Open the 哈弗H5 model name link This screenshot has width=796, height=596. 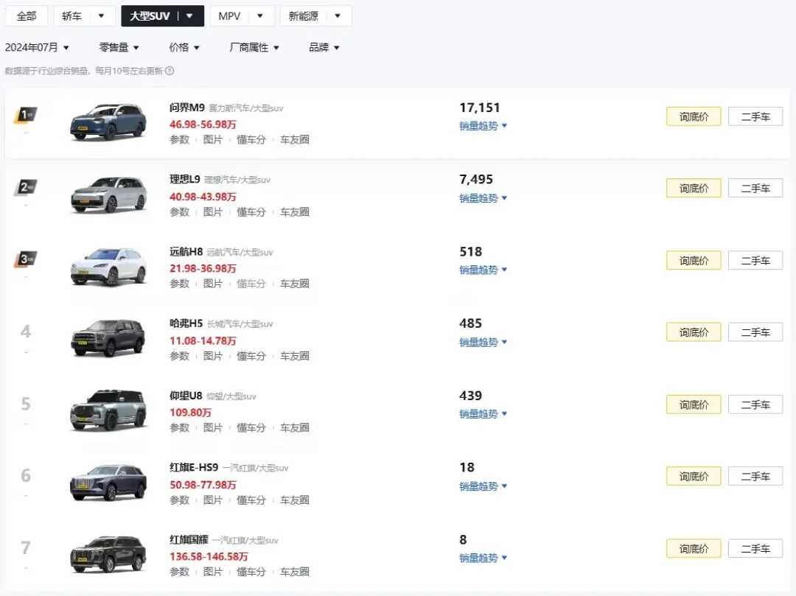point(186,323)
